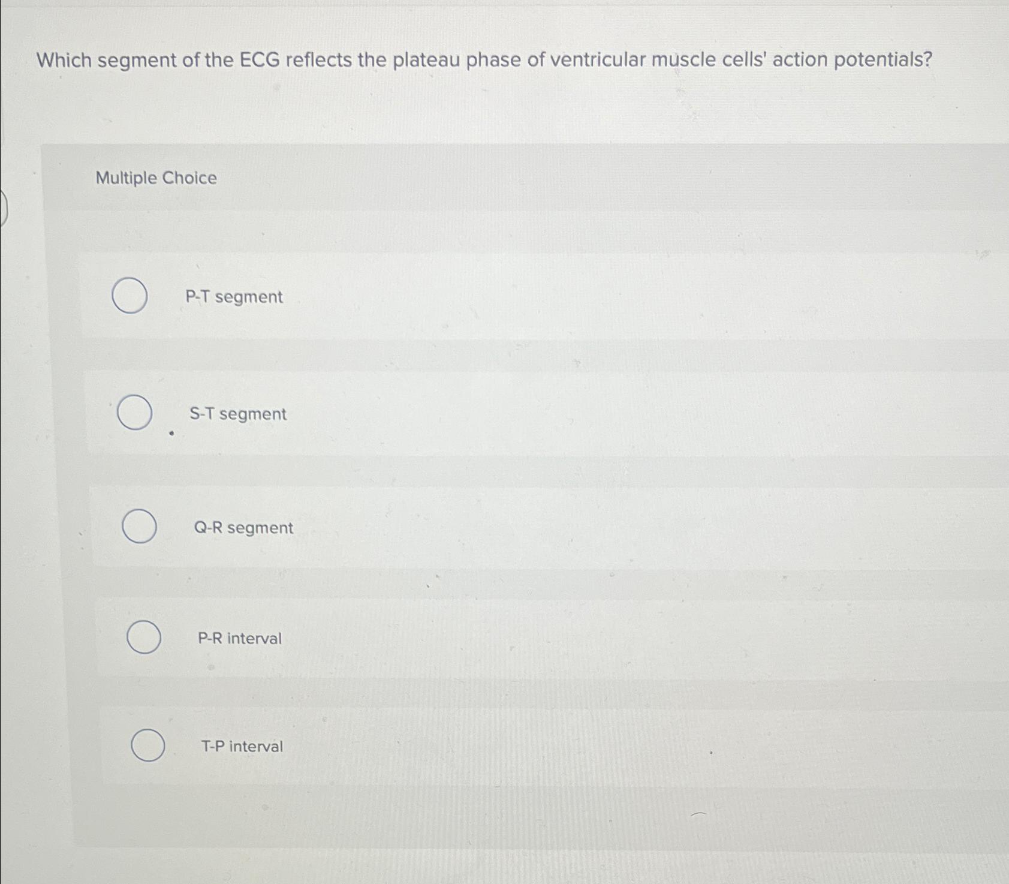Select the Q-R segment radio button

pos(140,526)
